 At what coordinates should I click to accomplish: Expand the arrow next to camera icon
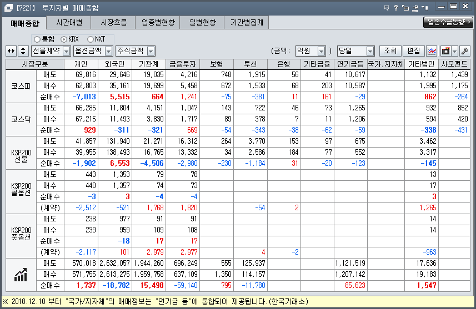(454, 51)
